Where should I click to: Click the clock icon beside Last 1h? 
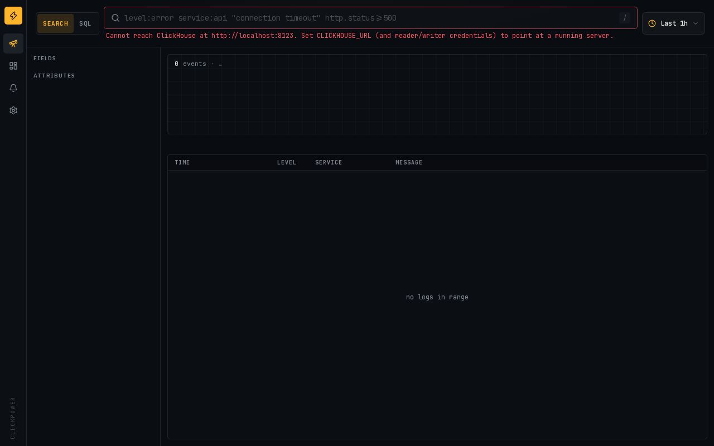click(x=652, y=23)
